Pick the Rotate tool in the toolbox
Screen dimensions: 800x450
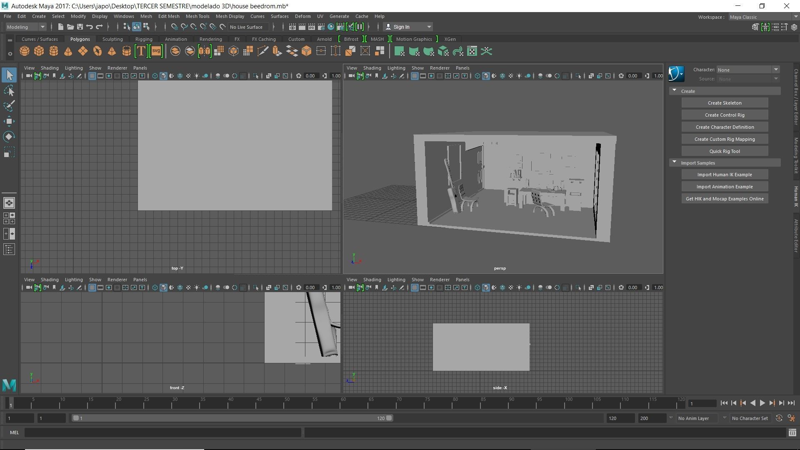click(x=9, y=137)
